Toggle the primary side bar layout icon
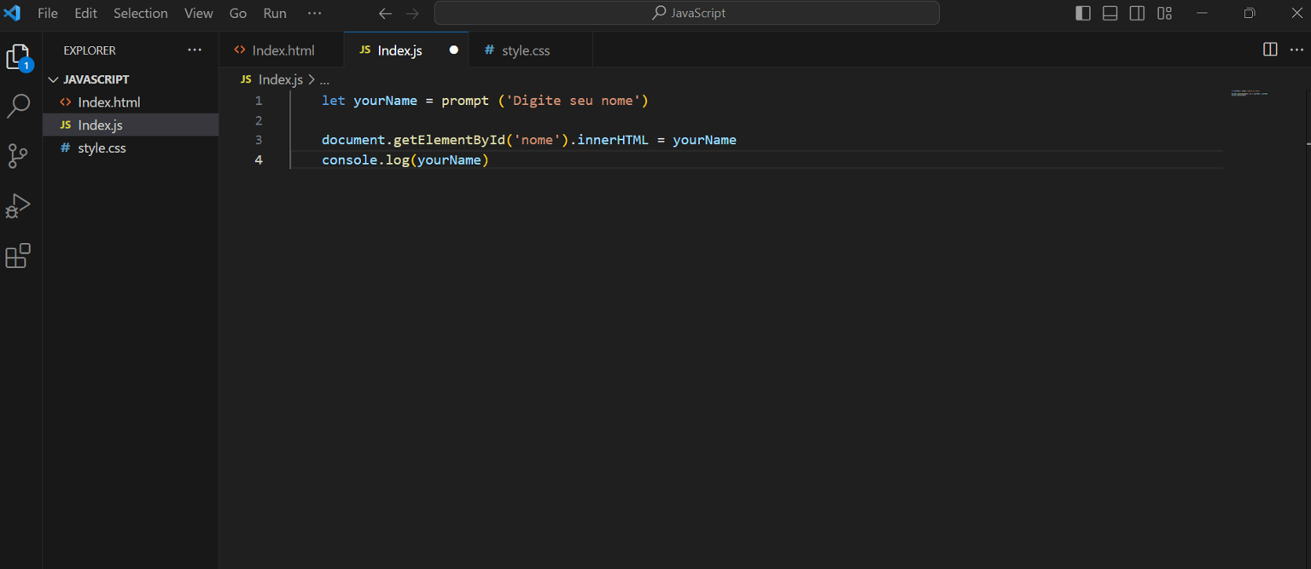Screen dimensions: 1311x569 pos(1083,13)
